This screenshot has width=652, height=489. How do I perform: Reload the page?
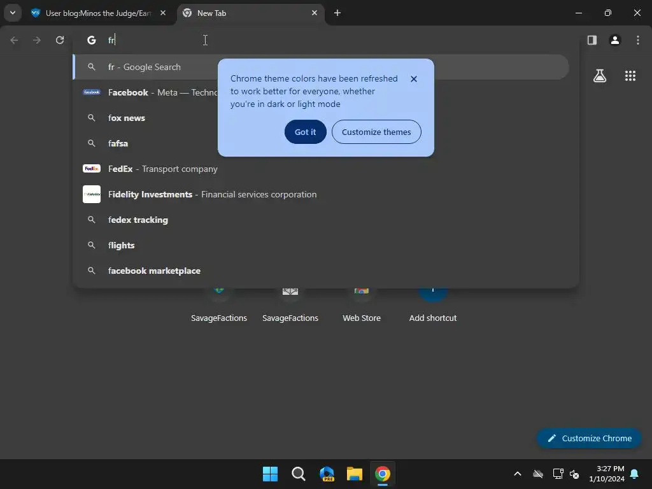click(60, 40)
